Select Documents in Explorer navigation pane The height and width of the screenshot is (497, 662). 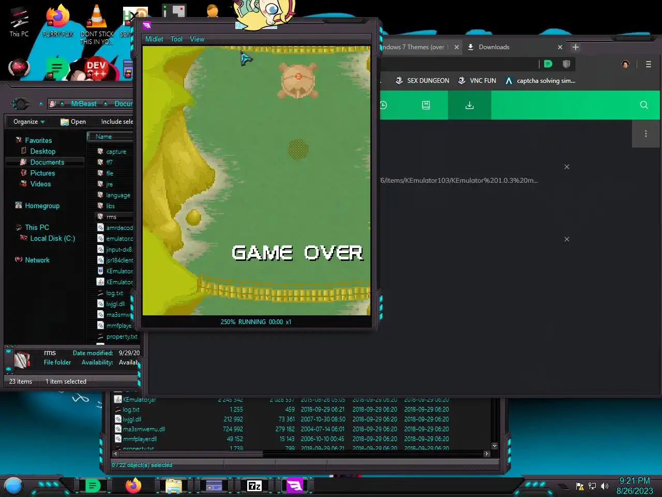pos(47,162)
